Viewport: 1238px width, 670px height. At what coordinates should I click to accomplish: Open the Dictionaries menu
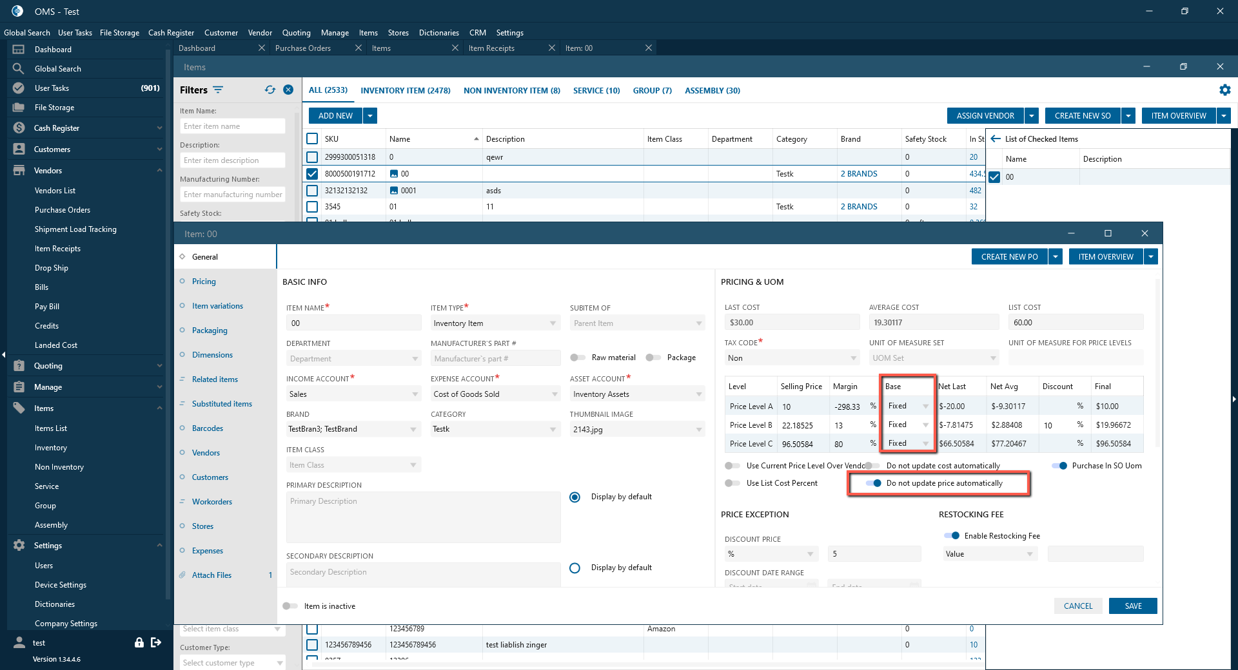(x=438, y=33)
